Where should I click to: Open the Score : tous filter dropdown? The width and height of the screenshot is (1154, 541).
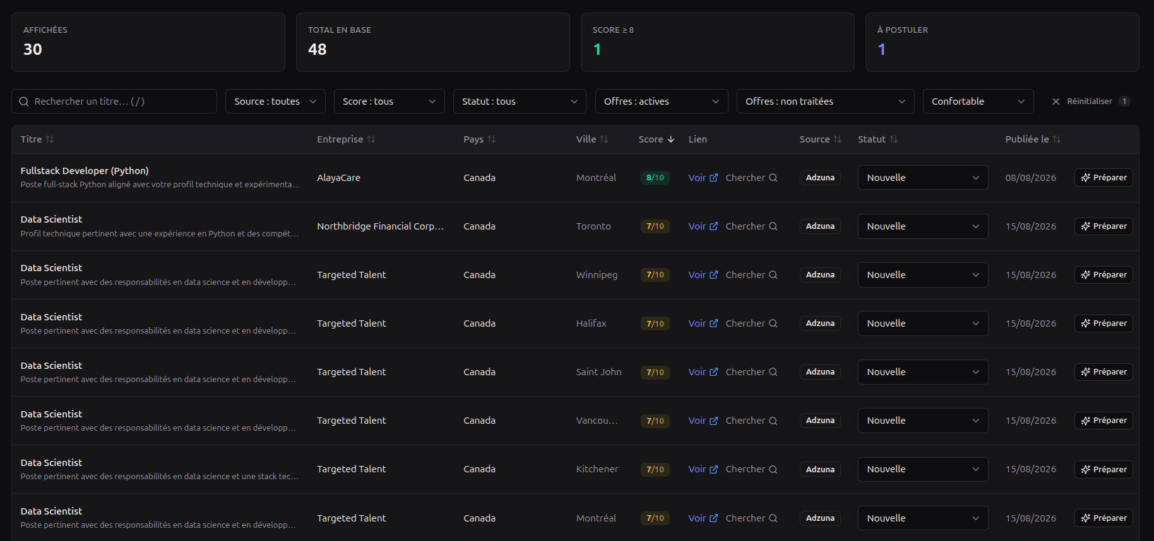coord(390,102)
